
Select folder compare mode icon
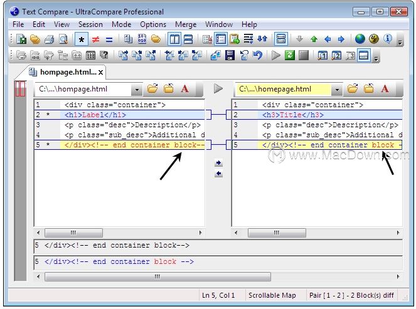pyautogui.click(x=156, y=39)
